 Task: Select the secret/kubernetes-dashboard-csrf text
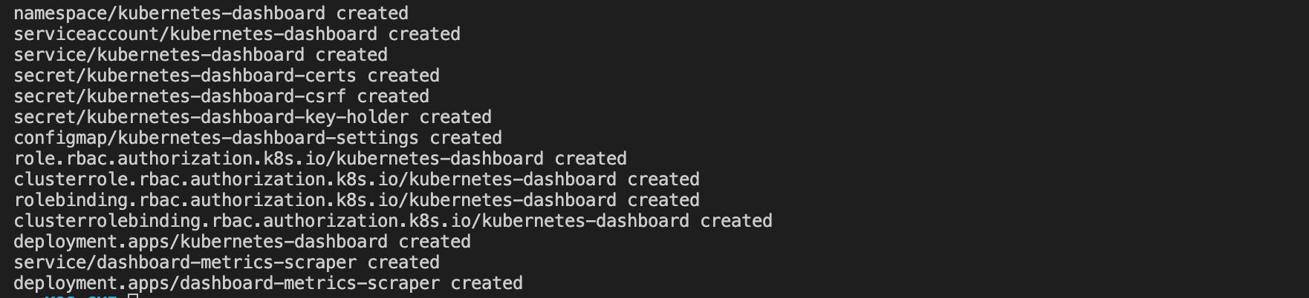180,96
